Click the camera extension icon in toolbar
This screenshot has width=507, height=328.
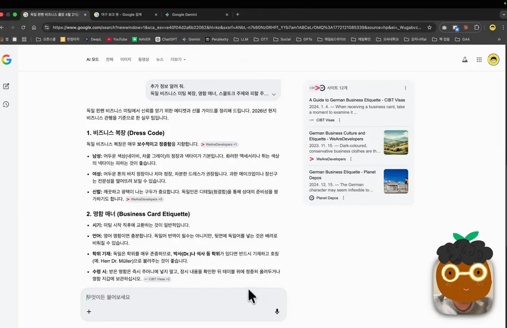point(445,28)
